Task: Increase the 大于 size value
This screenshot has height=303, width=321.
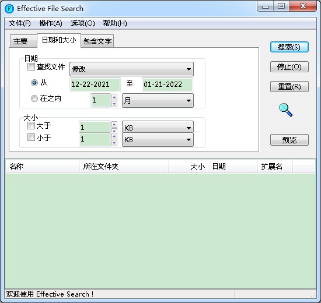Action: click(x=114, y=124)
